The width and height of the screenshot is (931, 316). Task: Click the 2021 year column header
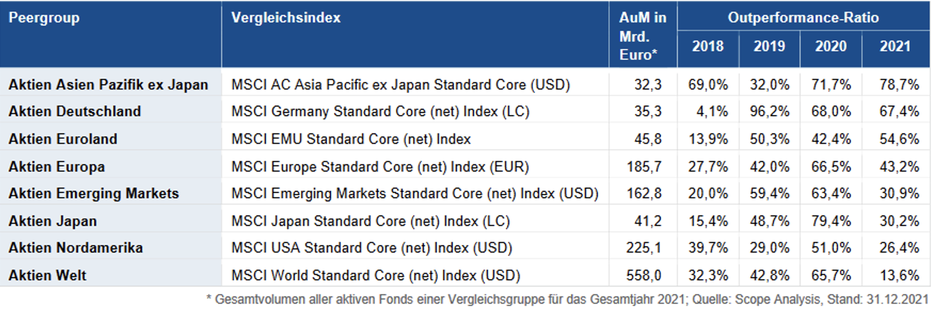click(895, 47)
